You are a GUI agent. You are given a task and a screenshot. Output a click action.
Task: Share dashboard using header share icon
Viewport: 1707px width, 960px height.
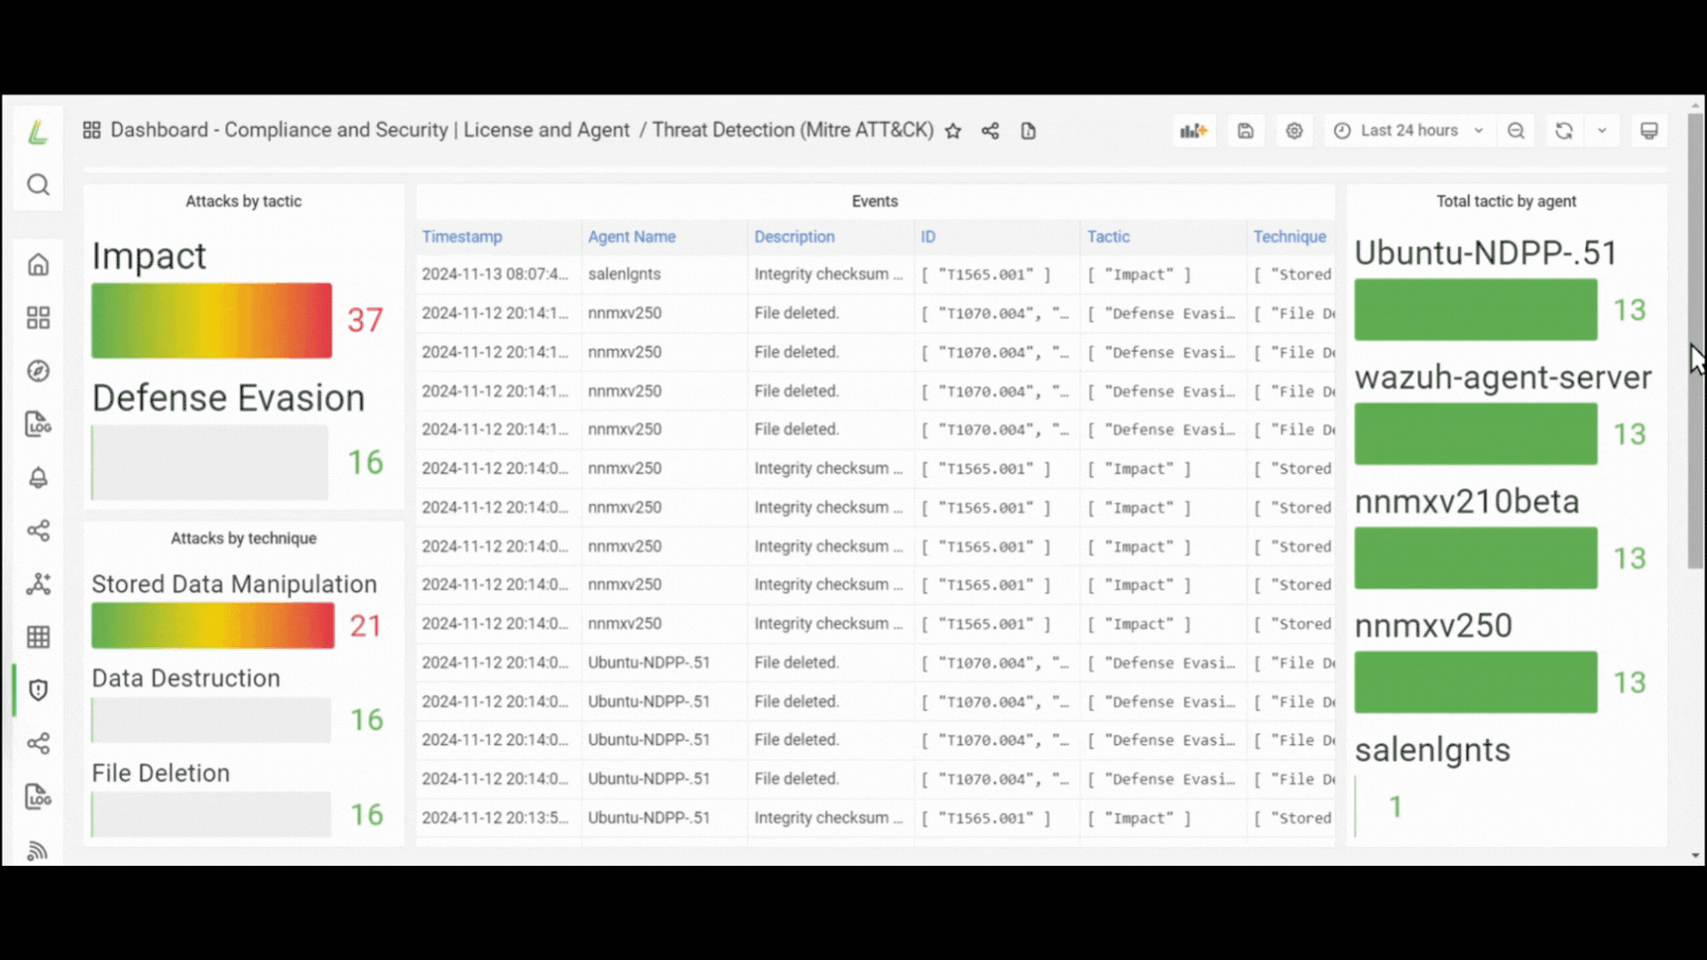coord(990,131)
